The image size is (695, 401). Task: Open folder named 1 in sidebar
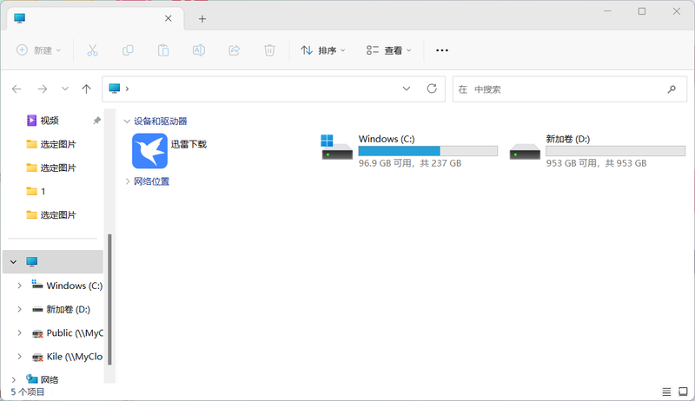tap(43, 191)
